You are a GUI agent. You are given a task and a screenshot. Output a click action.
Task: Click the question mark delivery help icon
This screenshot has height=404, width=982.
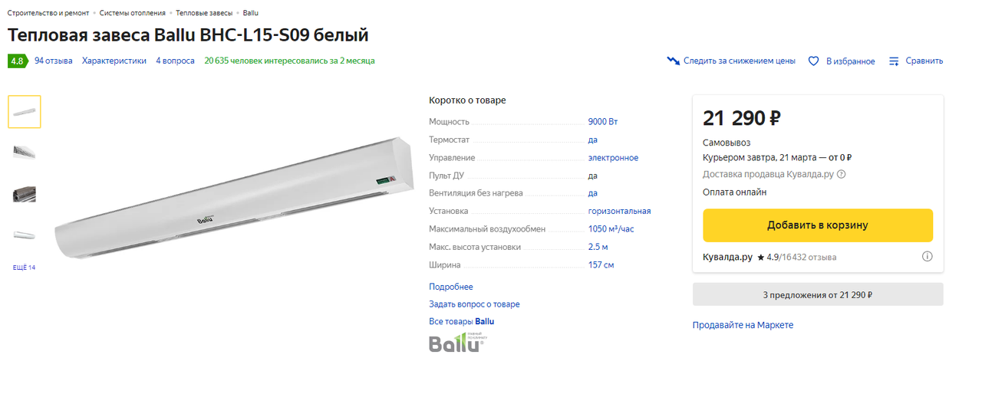tap(842, 174)
